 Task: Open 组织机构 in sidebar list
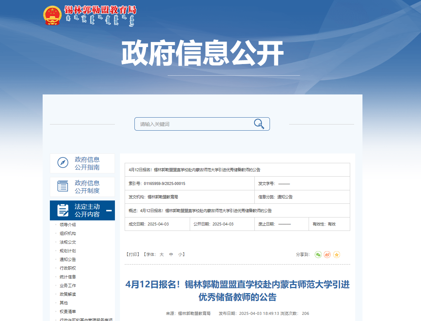[68, 233]
